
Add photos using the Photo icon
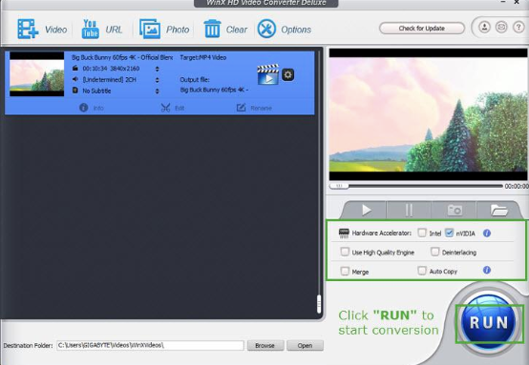click(150, 29)
